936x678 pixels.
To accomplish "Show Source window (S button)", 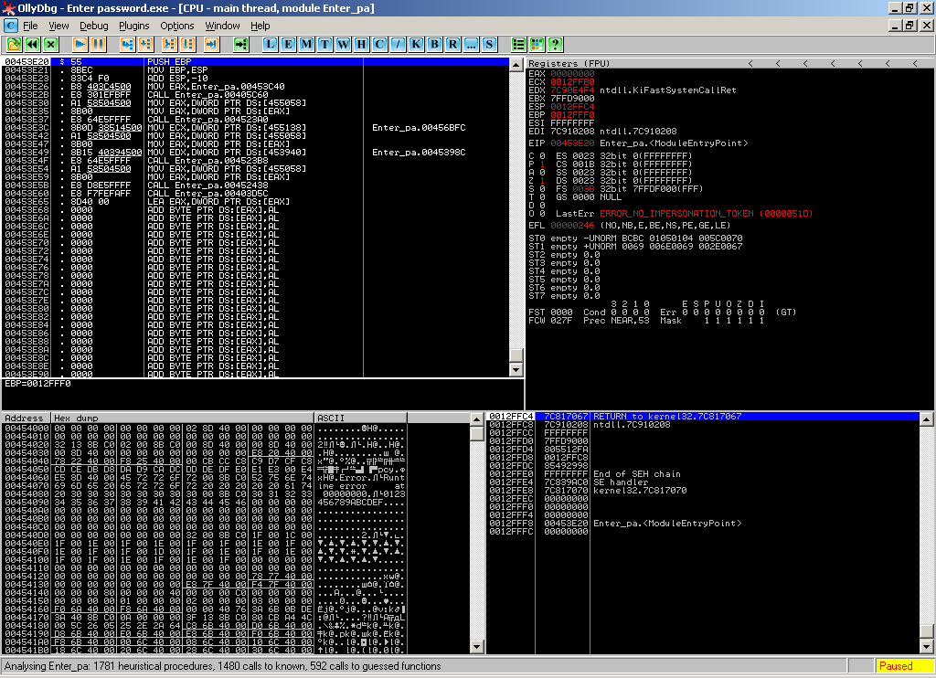I will 490,44.
